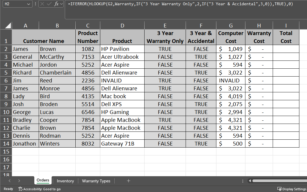
Task: Click the kebab menu beside the Name Box
Action: tap(35, 4)
